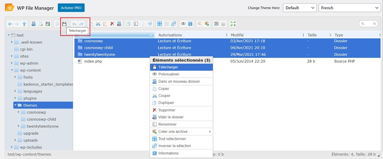The image size is (383, 159).
Task: Go to parent folder with up arrow icon
Action: (24, 24)
